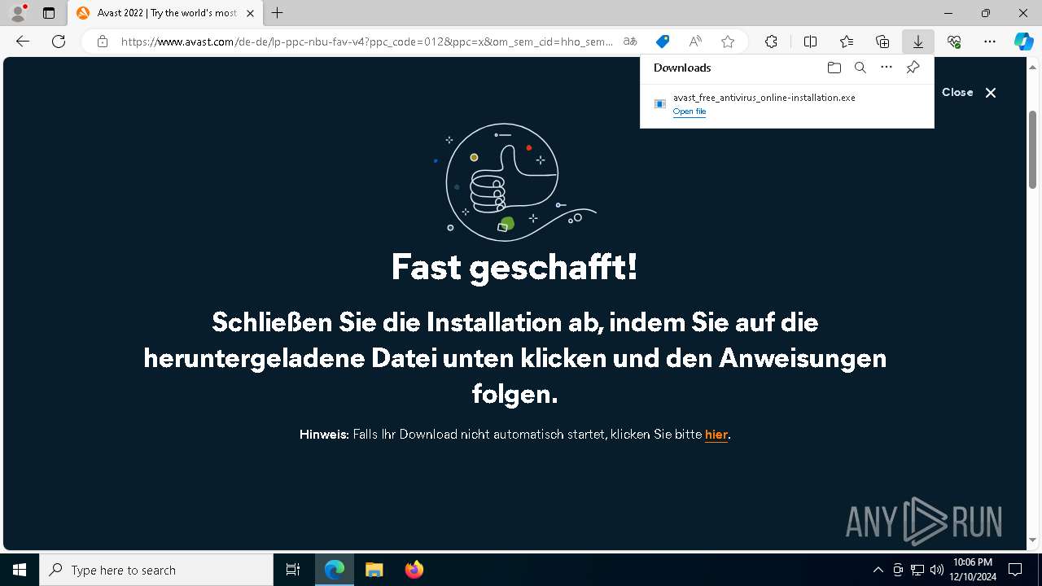Open the Favorites list icon
The width and height of the screenshot is (1042, 586).
(x=847, y=42)
